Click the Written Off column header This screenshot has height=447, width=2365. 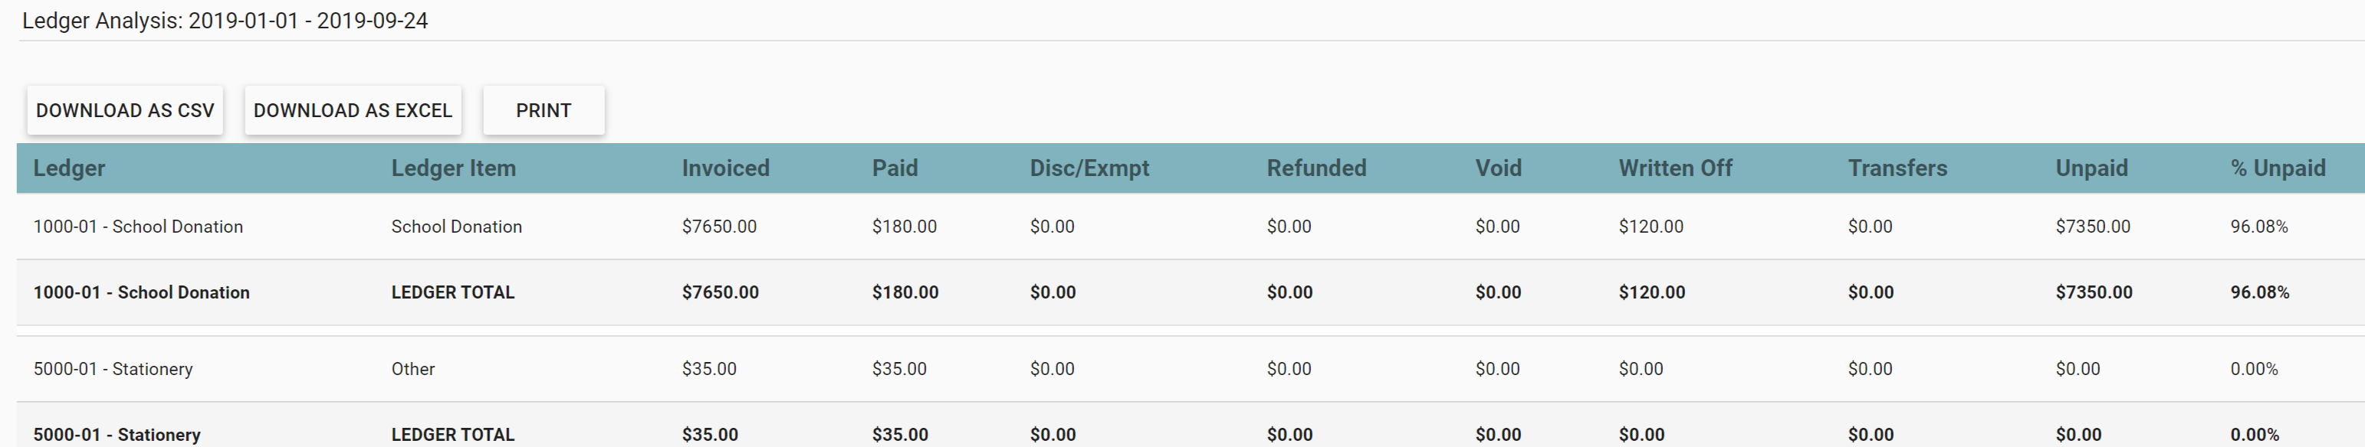pyautogui.click(x=1674, y=168)
